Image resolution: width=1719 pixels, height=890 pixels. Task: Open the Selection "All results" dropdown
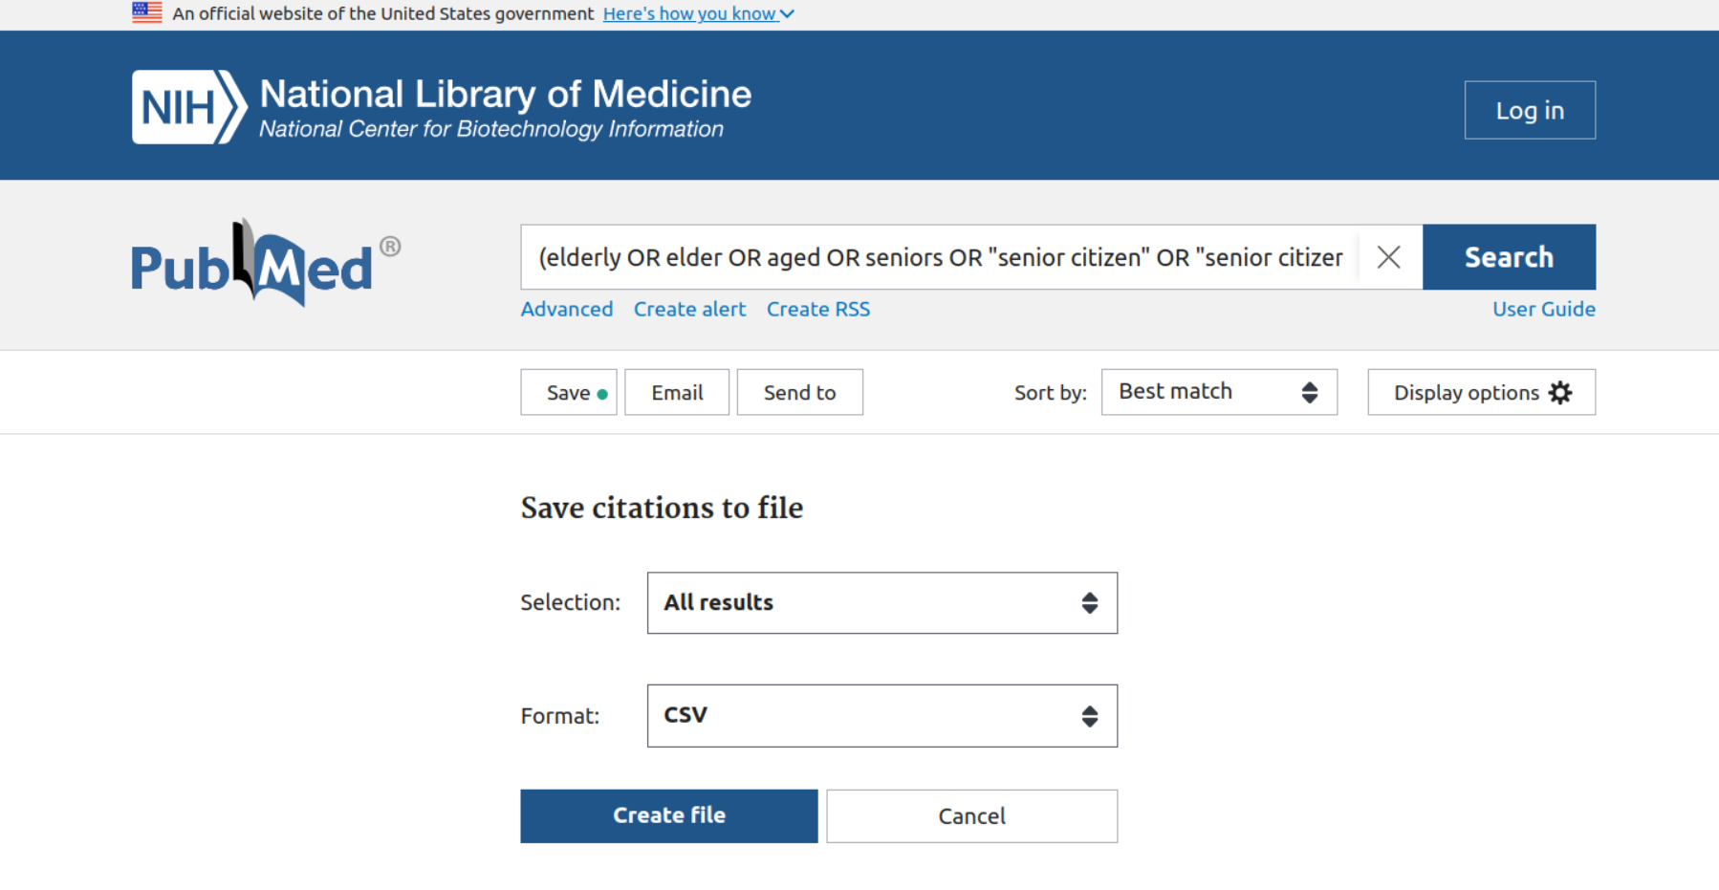coord(881,603)
